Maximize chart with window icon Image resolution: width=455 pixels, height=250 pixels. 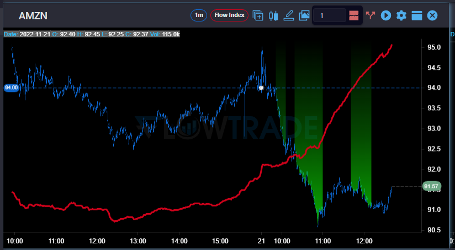coord(417,15)
